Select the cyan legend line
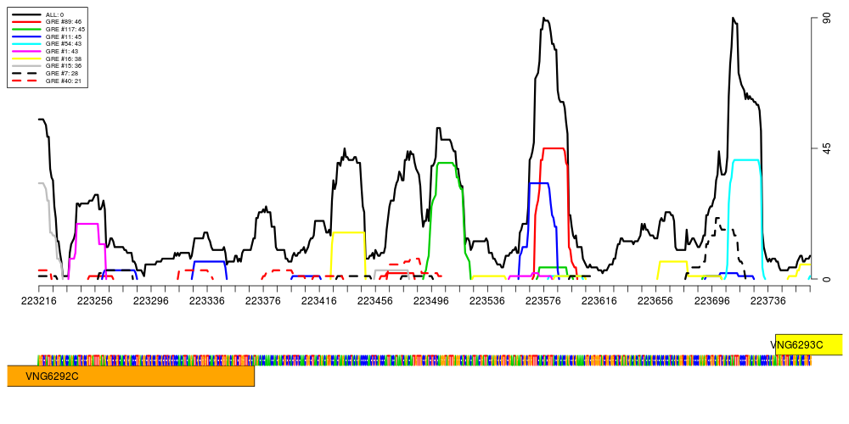The width and height of the screenshot is (849, 424). [26, 43]
